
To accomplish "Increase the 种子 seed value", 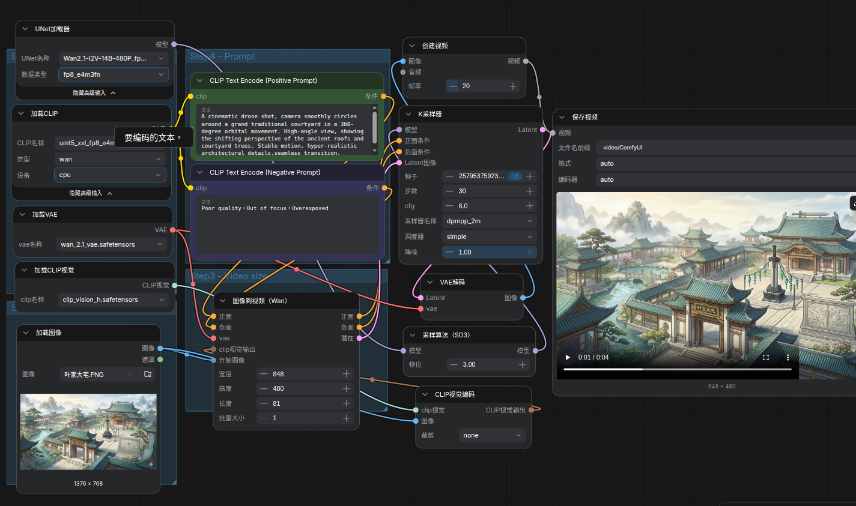I will tap(530, 176).
